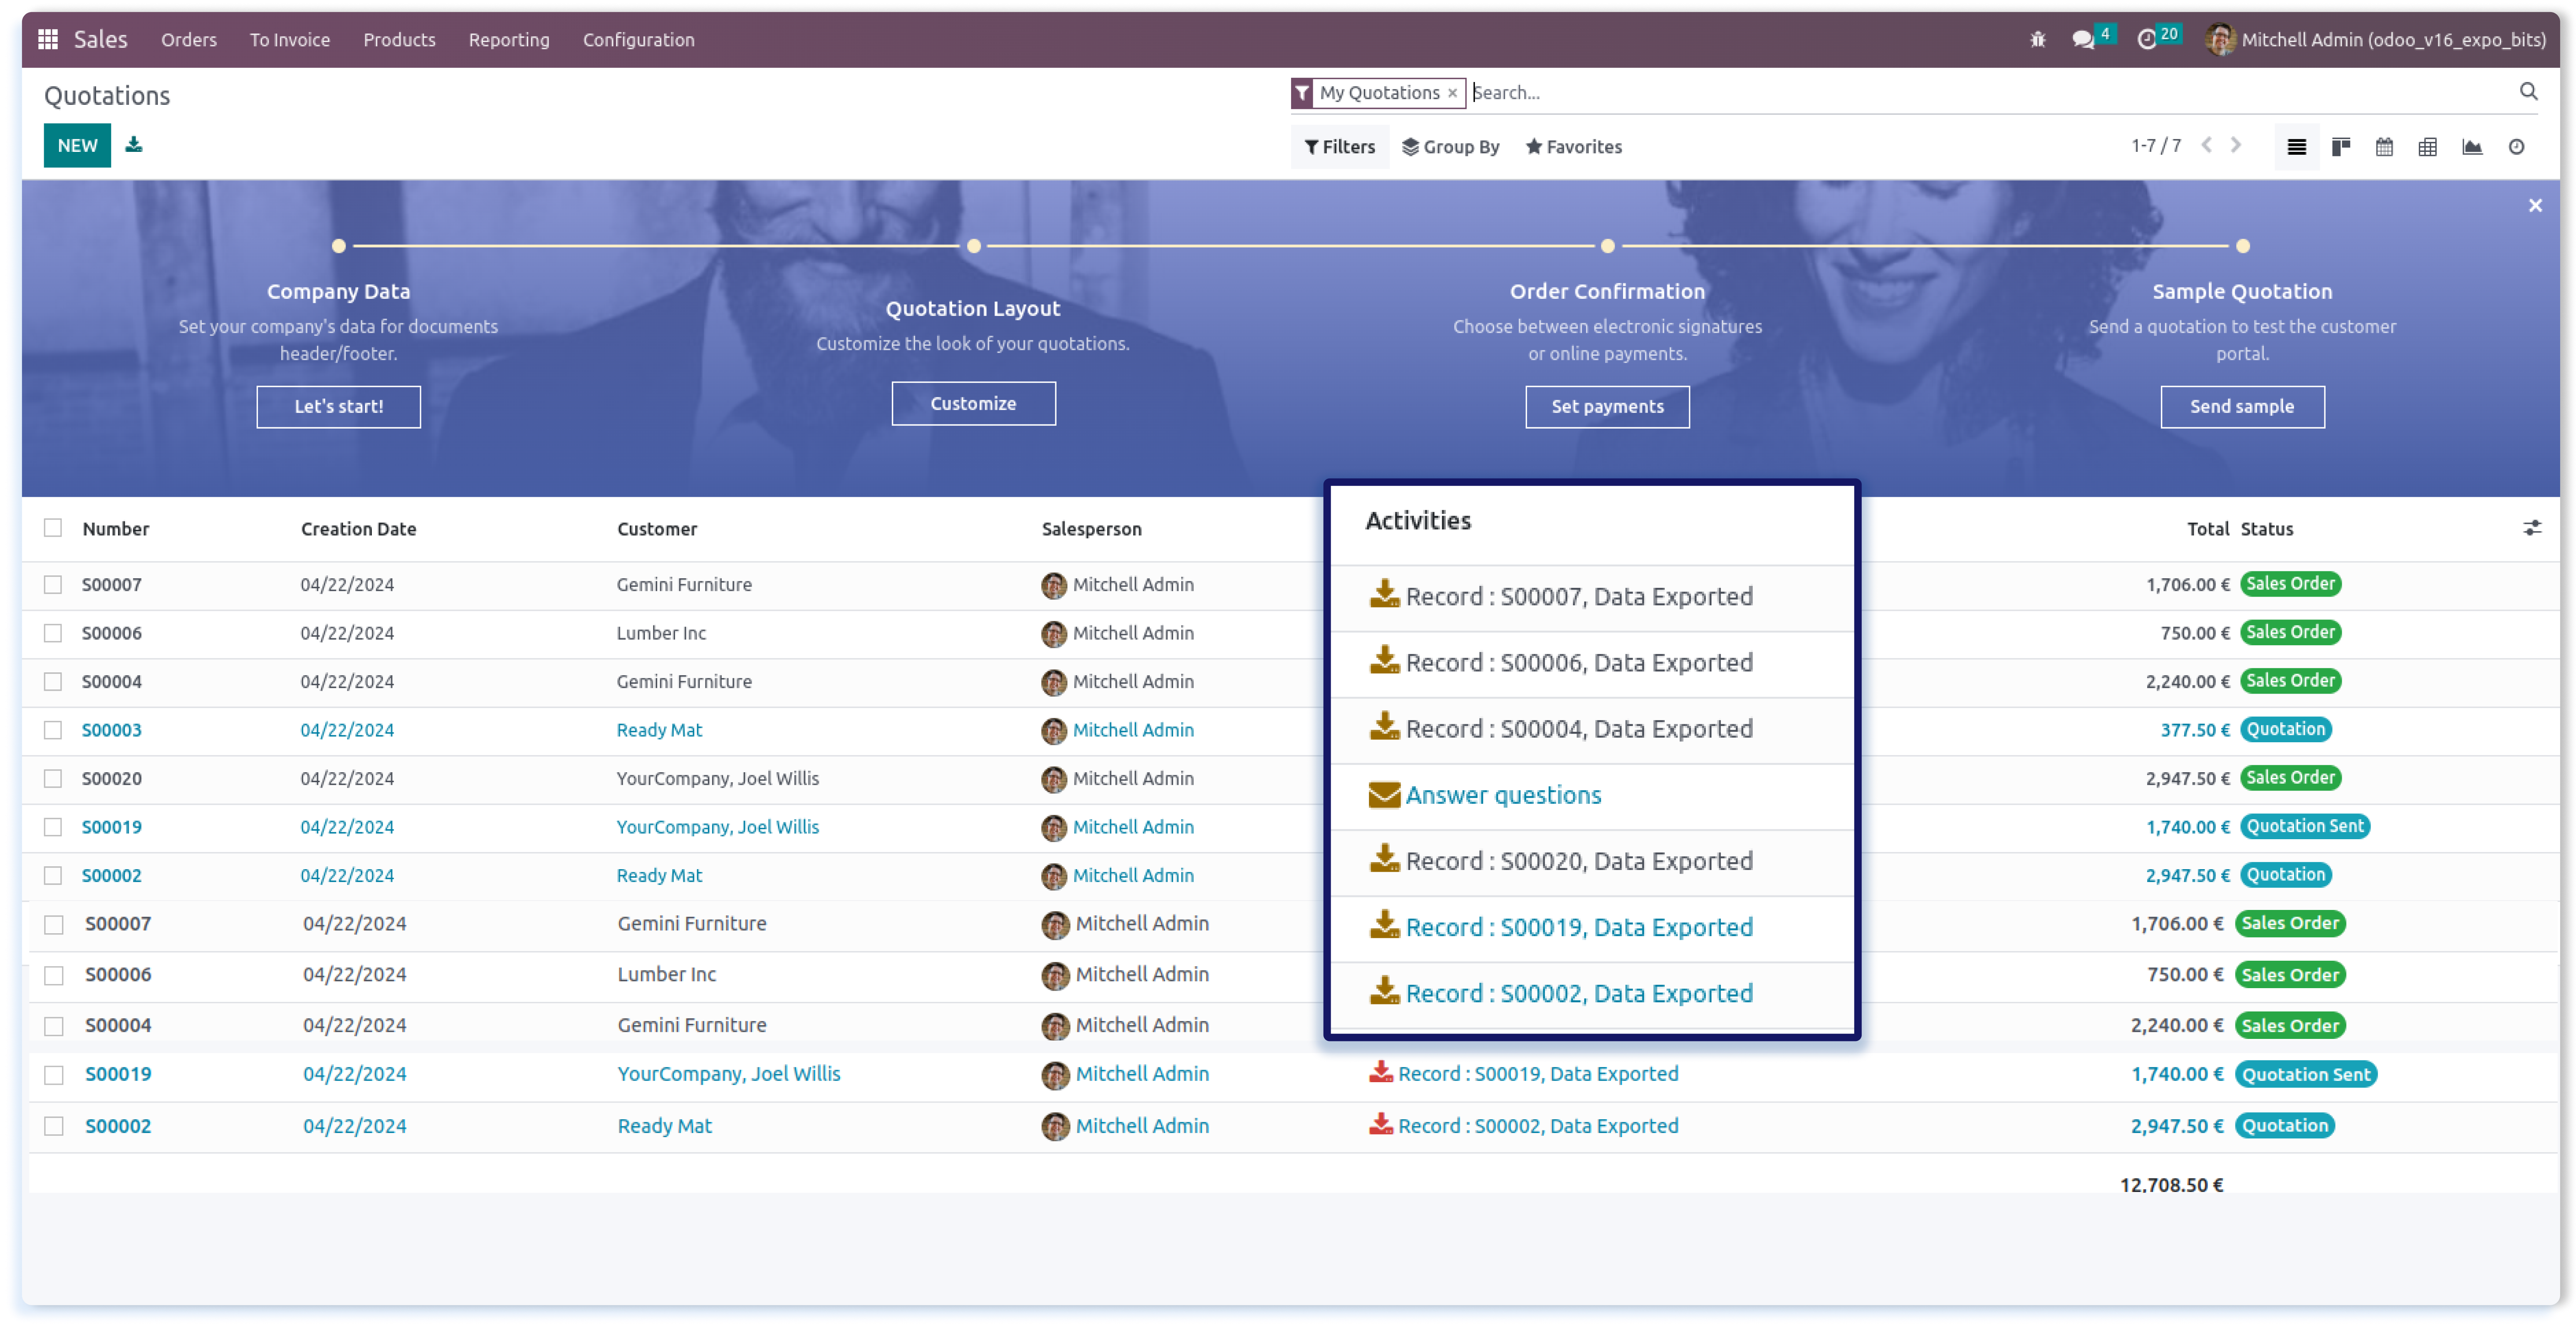Switch to graph view
The height and width of the screenshot is (1326, 2576).
2472,147
